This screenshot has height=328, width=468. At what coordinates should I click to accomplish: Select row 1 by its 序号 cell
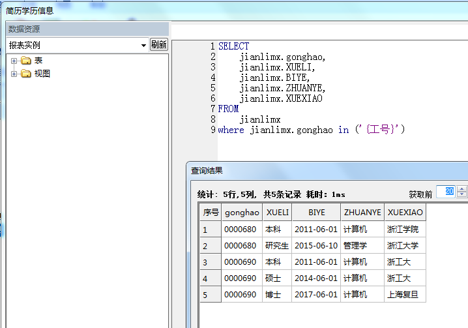(210, 230)
